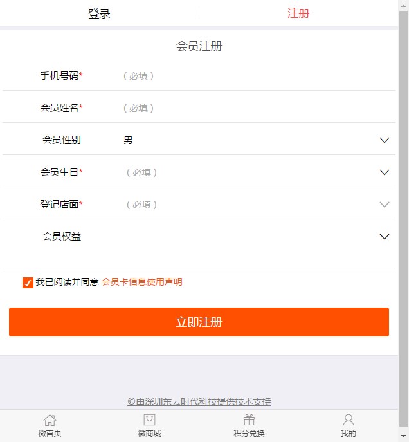Open the 会员卡信息使用声明 link
Viewport: 409px width, 442px height.
point(142,282)
